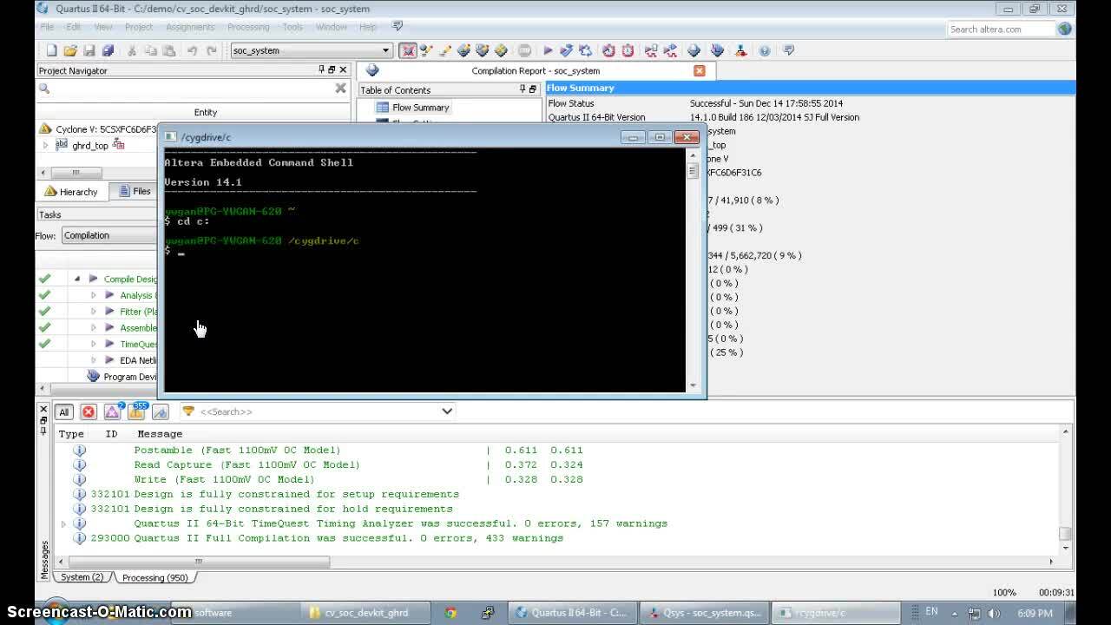Switch to the System (2) messages tab

coord(82,577)
